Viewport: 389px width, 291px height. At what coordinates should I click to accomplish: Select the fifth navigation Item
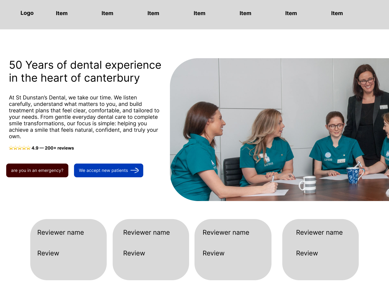245,13
